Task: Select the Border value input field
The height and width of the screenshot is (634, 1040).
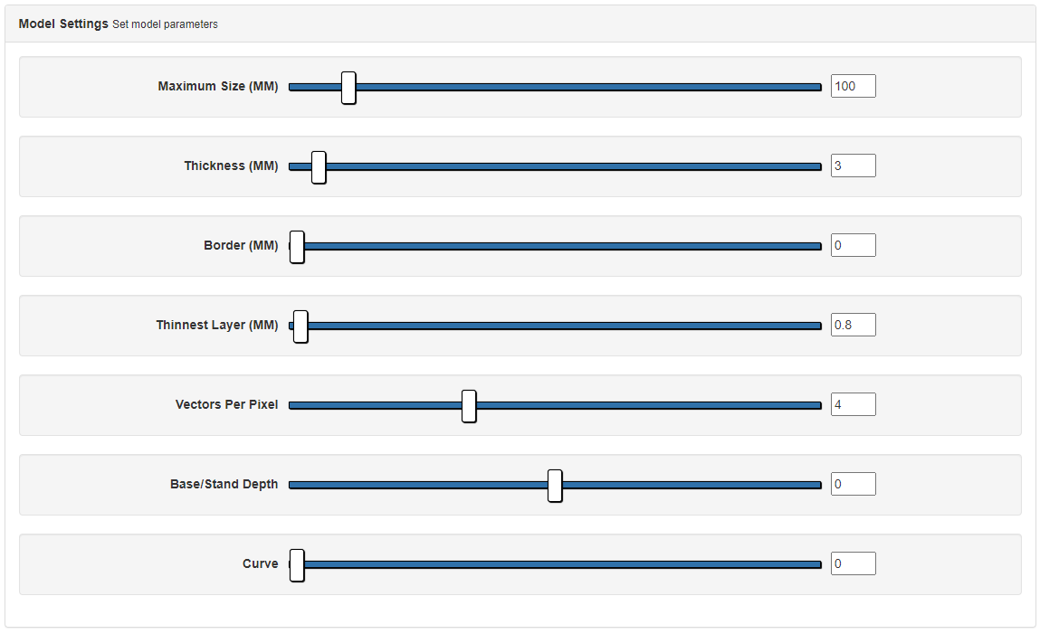Action: click(853, 245)
